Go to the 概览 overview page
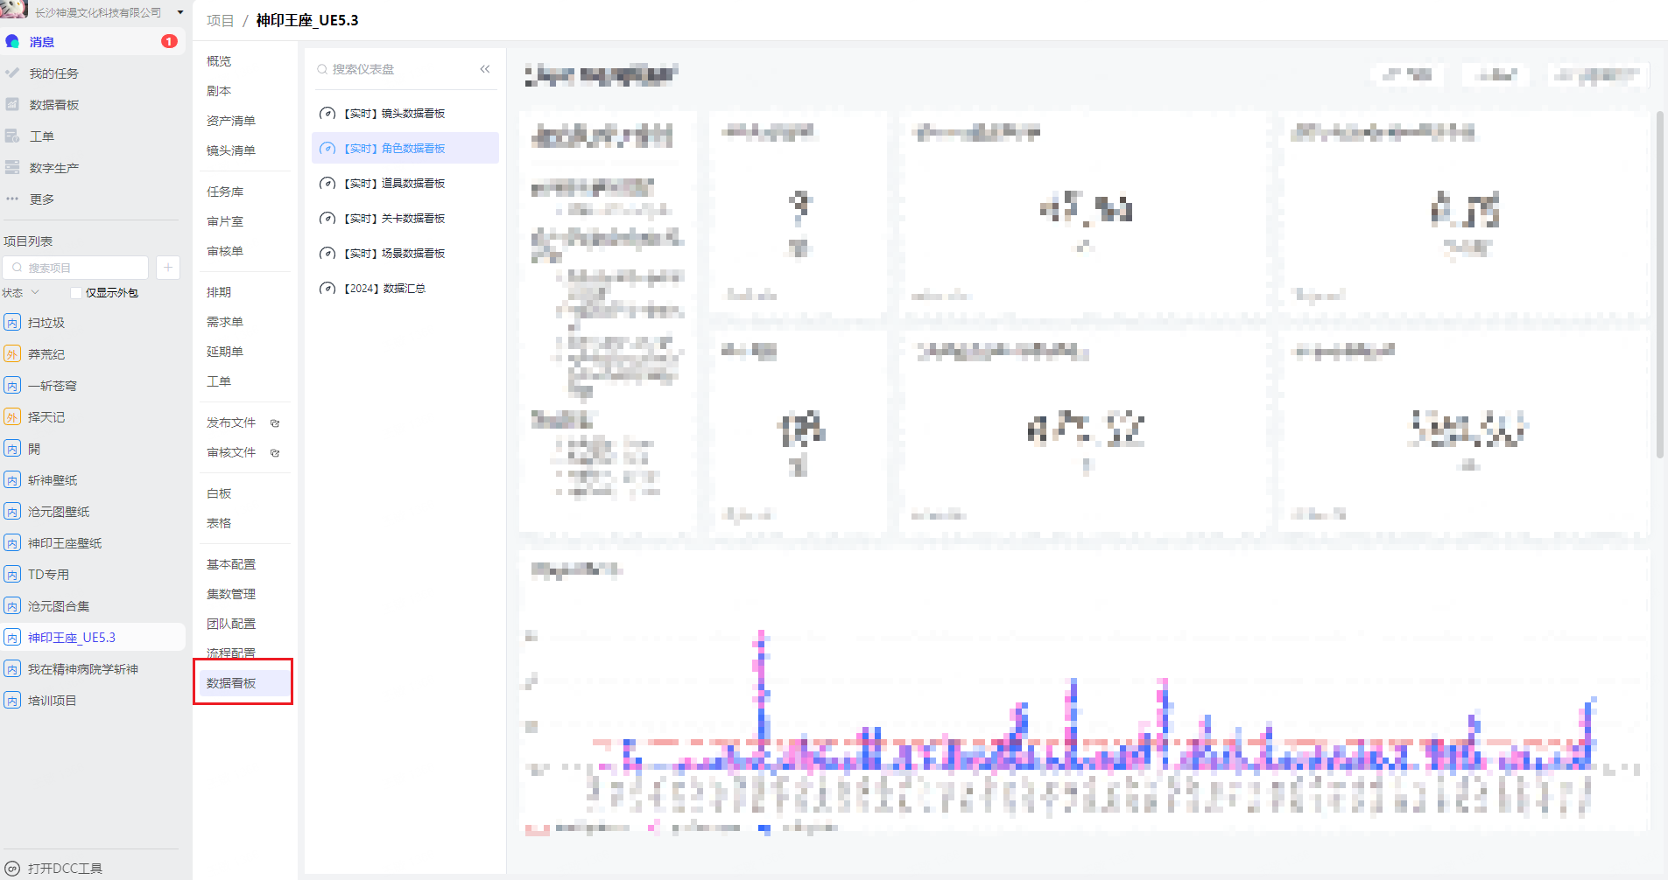Viewport: 1668px width, 880px height. coord(219,61)
